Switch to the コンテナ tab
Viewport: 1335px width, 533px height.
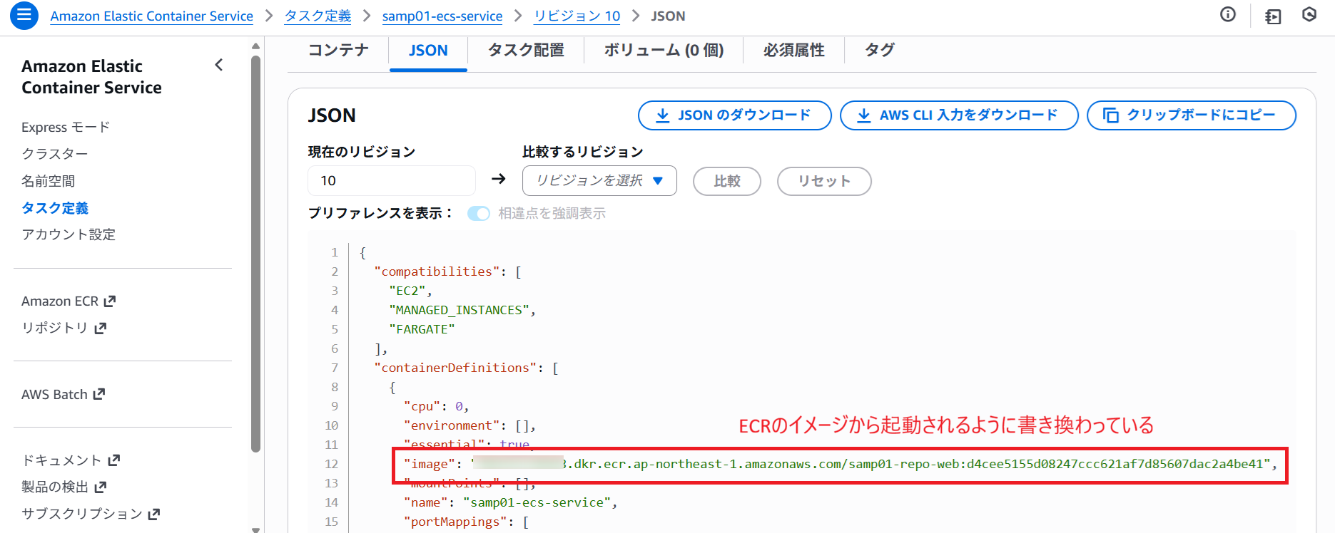(338, 50)
